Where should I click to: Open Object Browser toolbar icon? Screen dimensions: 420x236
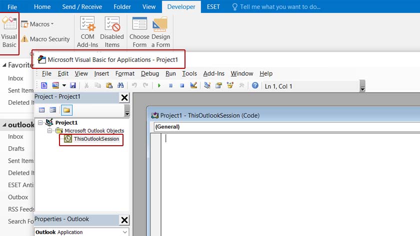[x=230, y=85]
